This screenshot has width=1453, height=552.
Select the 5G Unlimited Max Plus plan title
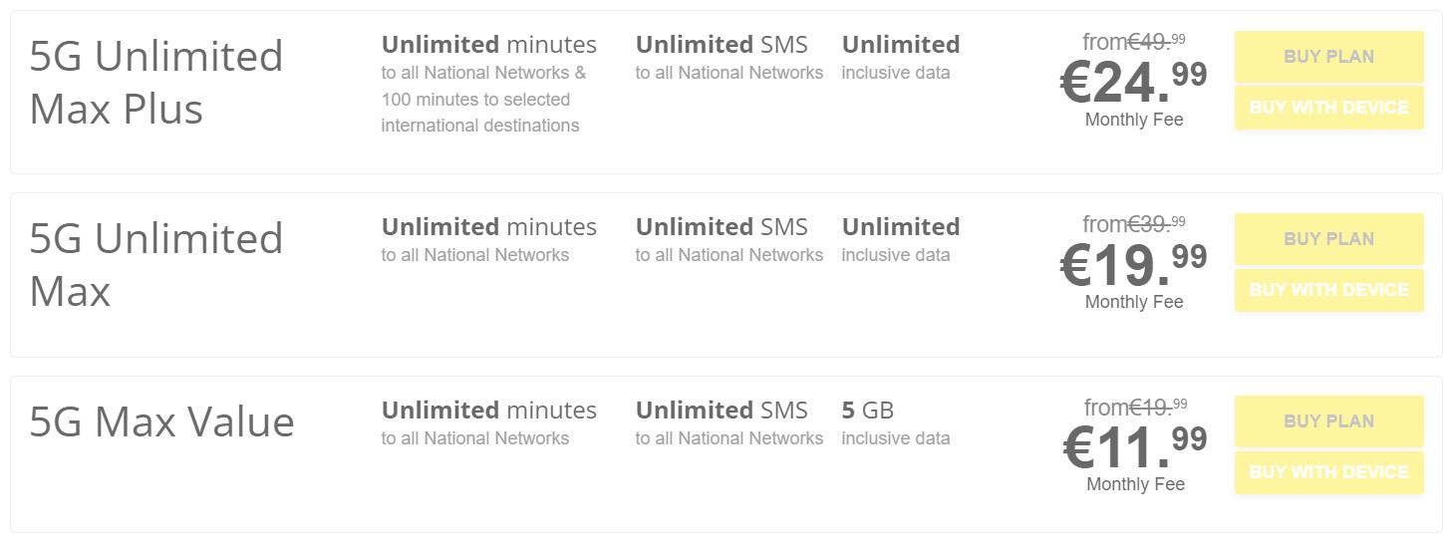coord(156,82)
